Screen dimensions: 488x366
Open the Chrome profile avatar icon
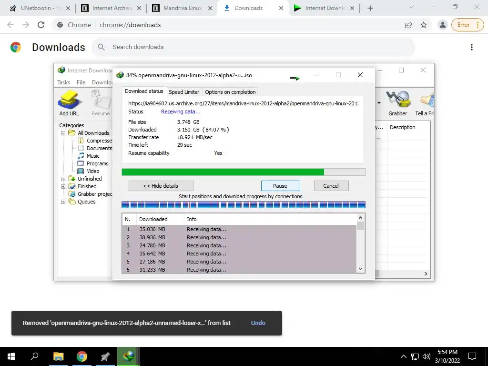click(x=442, y=25)
